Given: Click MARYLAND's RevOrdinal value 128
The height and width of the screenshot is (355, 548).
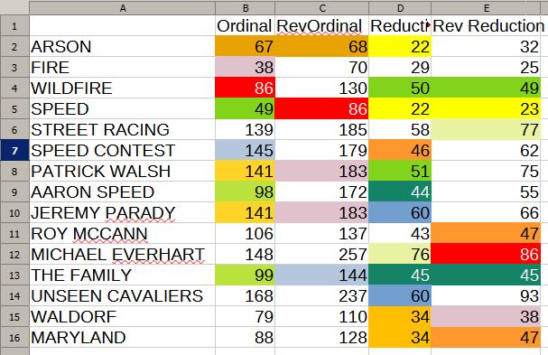Looking at the screenshot, I should [x=322, y=338].
